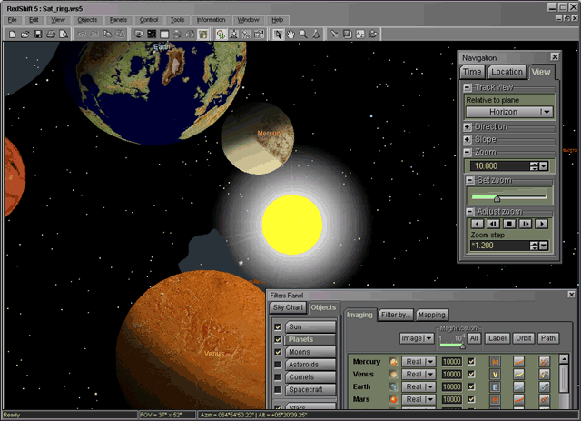Uncheck the Moons checkbox
Screen dimensions: 581x421
[278, 352]
